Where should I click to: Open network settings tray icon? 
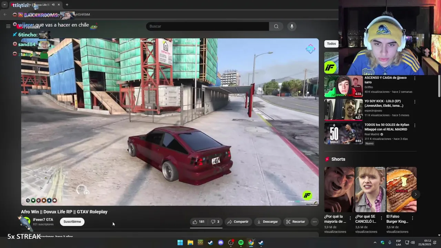click(407, 242)
